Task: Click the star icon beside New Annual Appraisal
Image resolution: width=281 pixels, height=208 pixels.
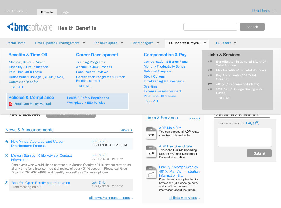Action: [x=7, y=142]
